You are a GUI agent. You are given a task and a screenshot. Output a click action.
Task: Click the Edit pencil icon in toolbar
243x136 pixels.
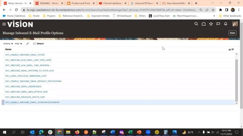tap(27, 44)
